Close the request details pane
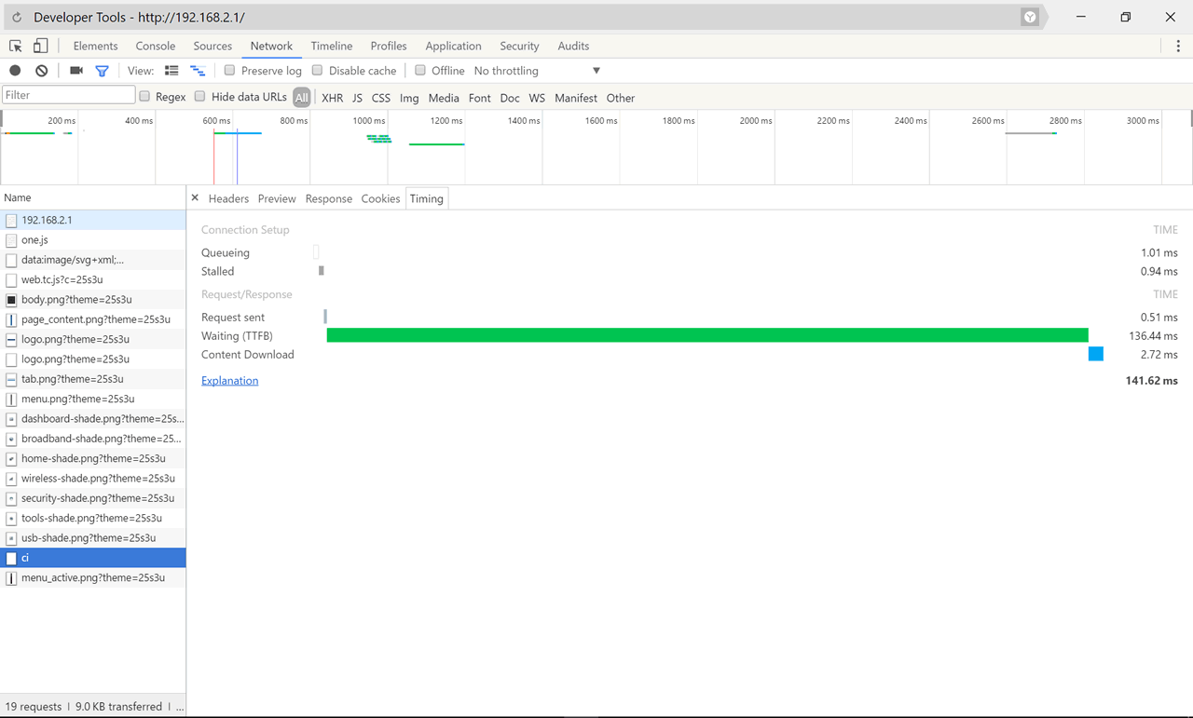 (195, 198)
